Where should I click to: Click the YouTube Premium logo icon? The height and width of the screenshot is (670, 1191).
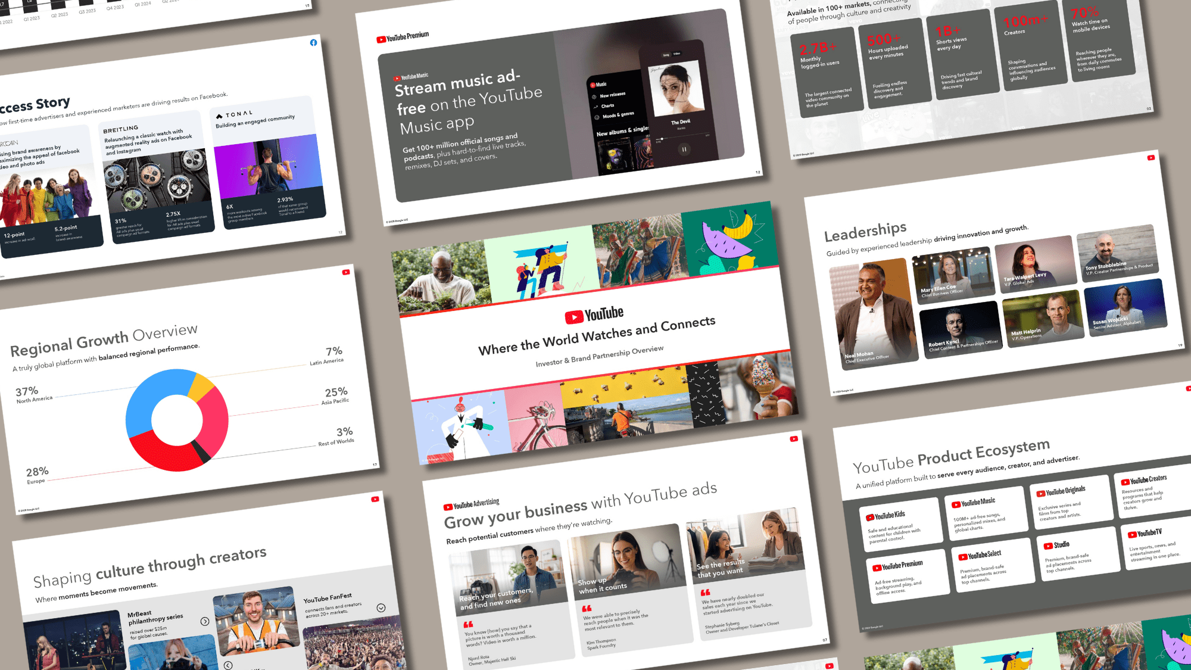(381, 40)
